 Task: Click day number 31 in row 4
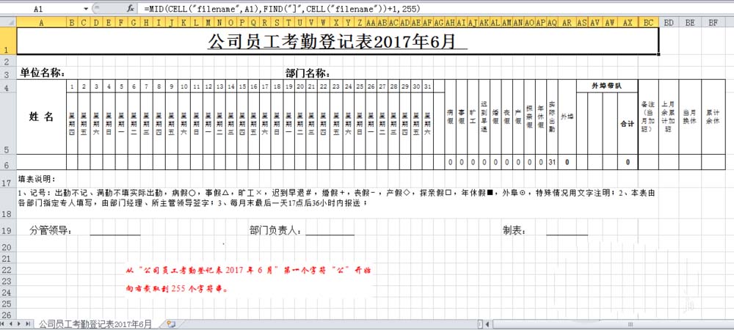[x=427, y=87]
